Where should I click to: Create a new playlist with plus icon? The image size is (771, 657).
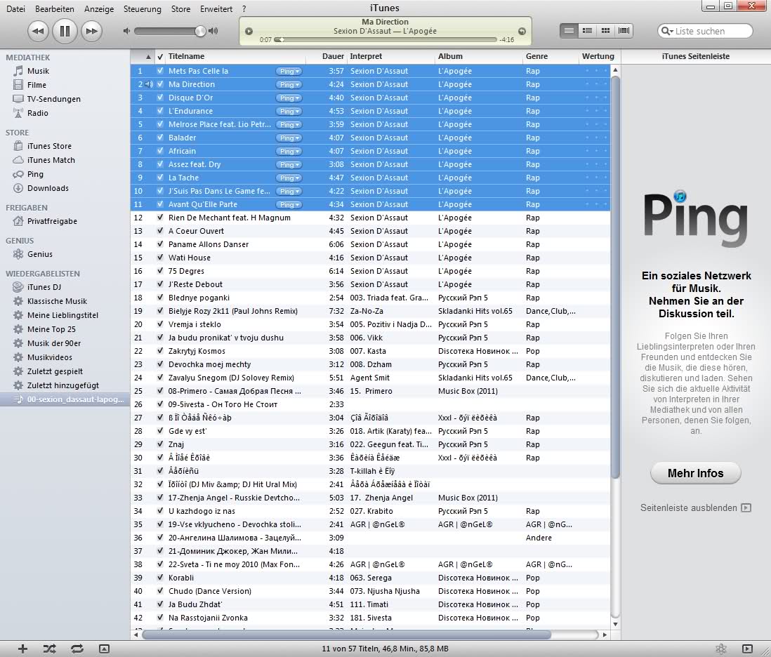(x=22, y=649)
